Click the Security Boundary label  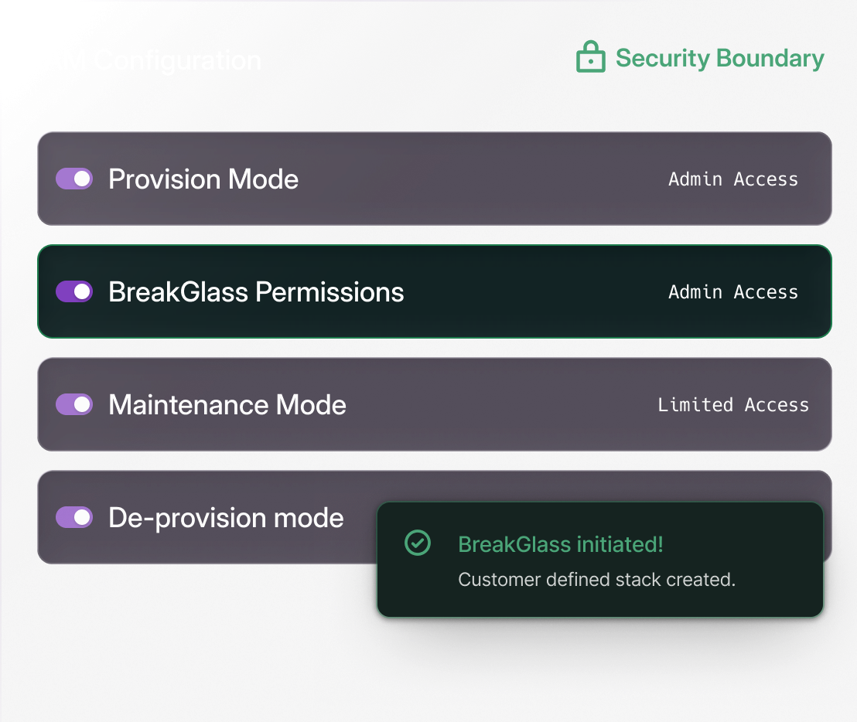tap(719, 59)
